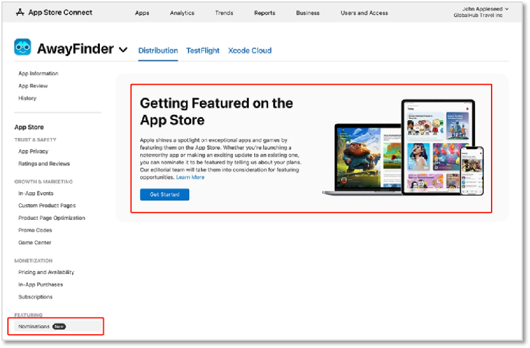Click 'Getting Featured on the App Store' heading
This screenshot has height=348, width=530.
tap(216, 112)
